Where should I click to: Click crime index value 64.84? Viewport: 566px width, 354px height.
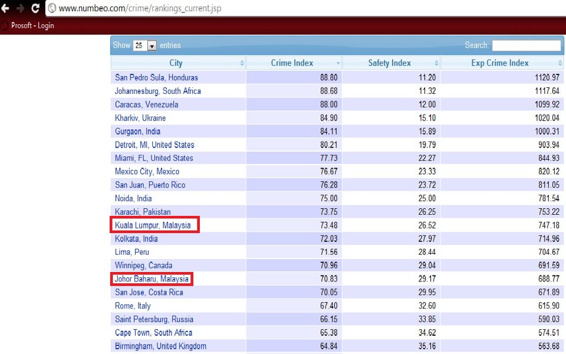coord(329,346)
